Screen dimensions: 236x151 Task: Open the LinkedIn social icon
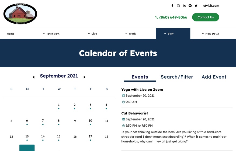click(x=184, y=6)
